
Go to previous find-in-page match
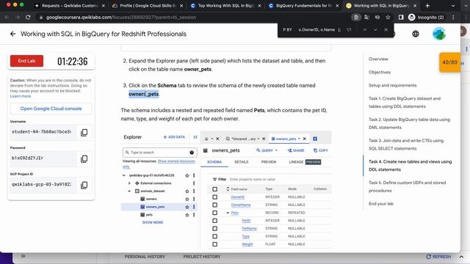coord(365,29)
